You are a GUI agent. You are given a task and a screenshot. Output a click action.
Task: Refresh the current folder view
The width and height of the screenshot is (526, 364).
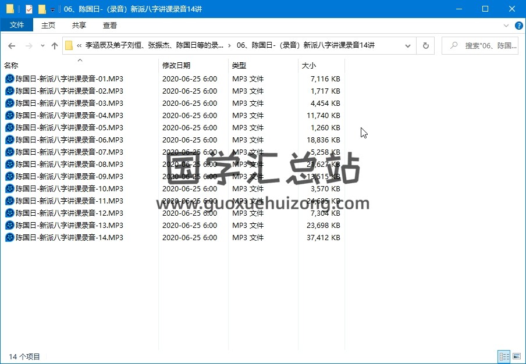pos(425,46)
